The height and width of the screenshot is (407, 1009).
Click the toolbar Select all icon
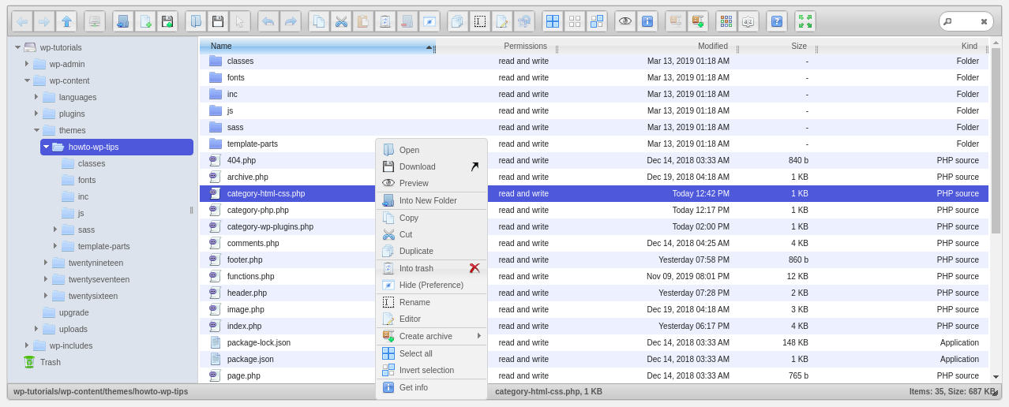[553, 21]
